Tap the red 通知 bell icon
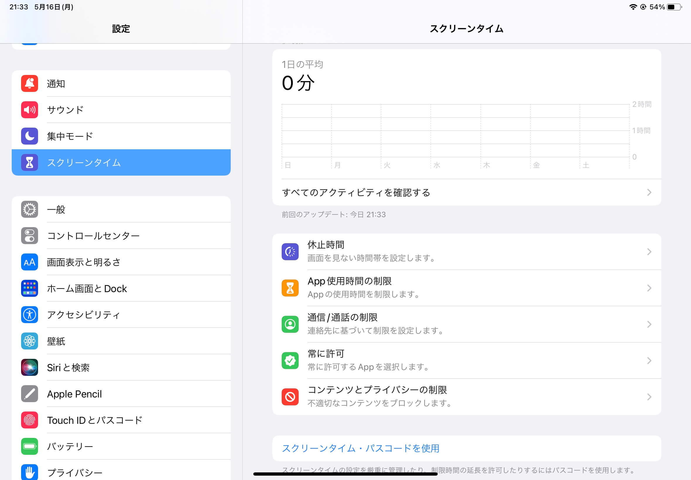 [x=30, y=83]
